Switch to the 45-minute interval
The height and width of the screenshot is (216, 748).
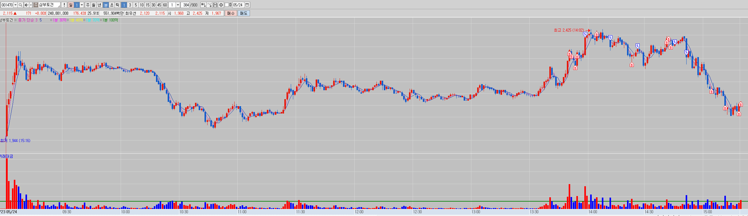pos(159,5)
